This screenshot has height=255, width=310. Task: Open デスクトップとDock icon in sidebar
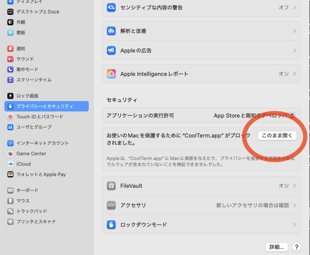(x=10, y=12)
